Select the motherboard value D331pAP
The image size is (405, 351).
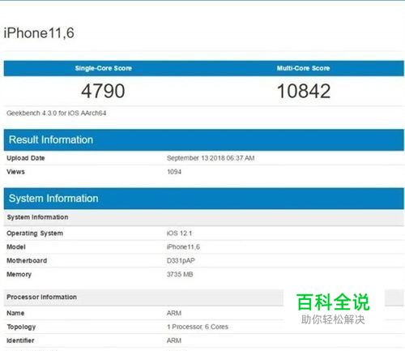[x=181, y=260]
